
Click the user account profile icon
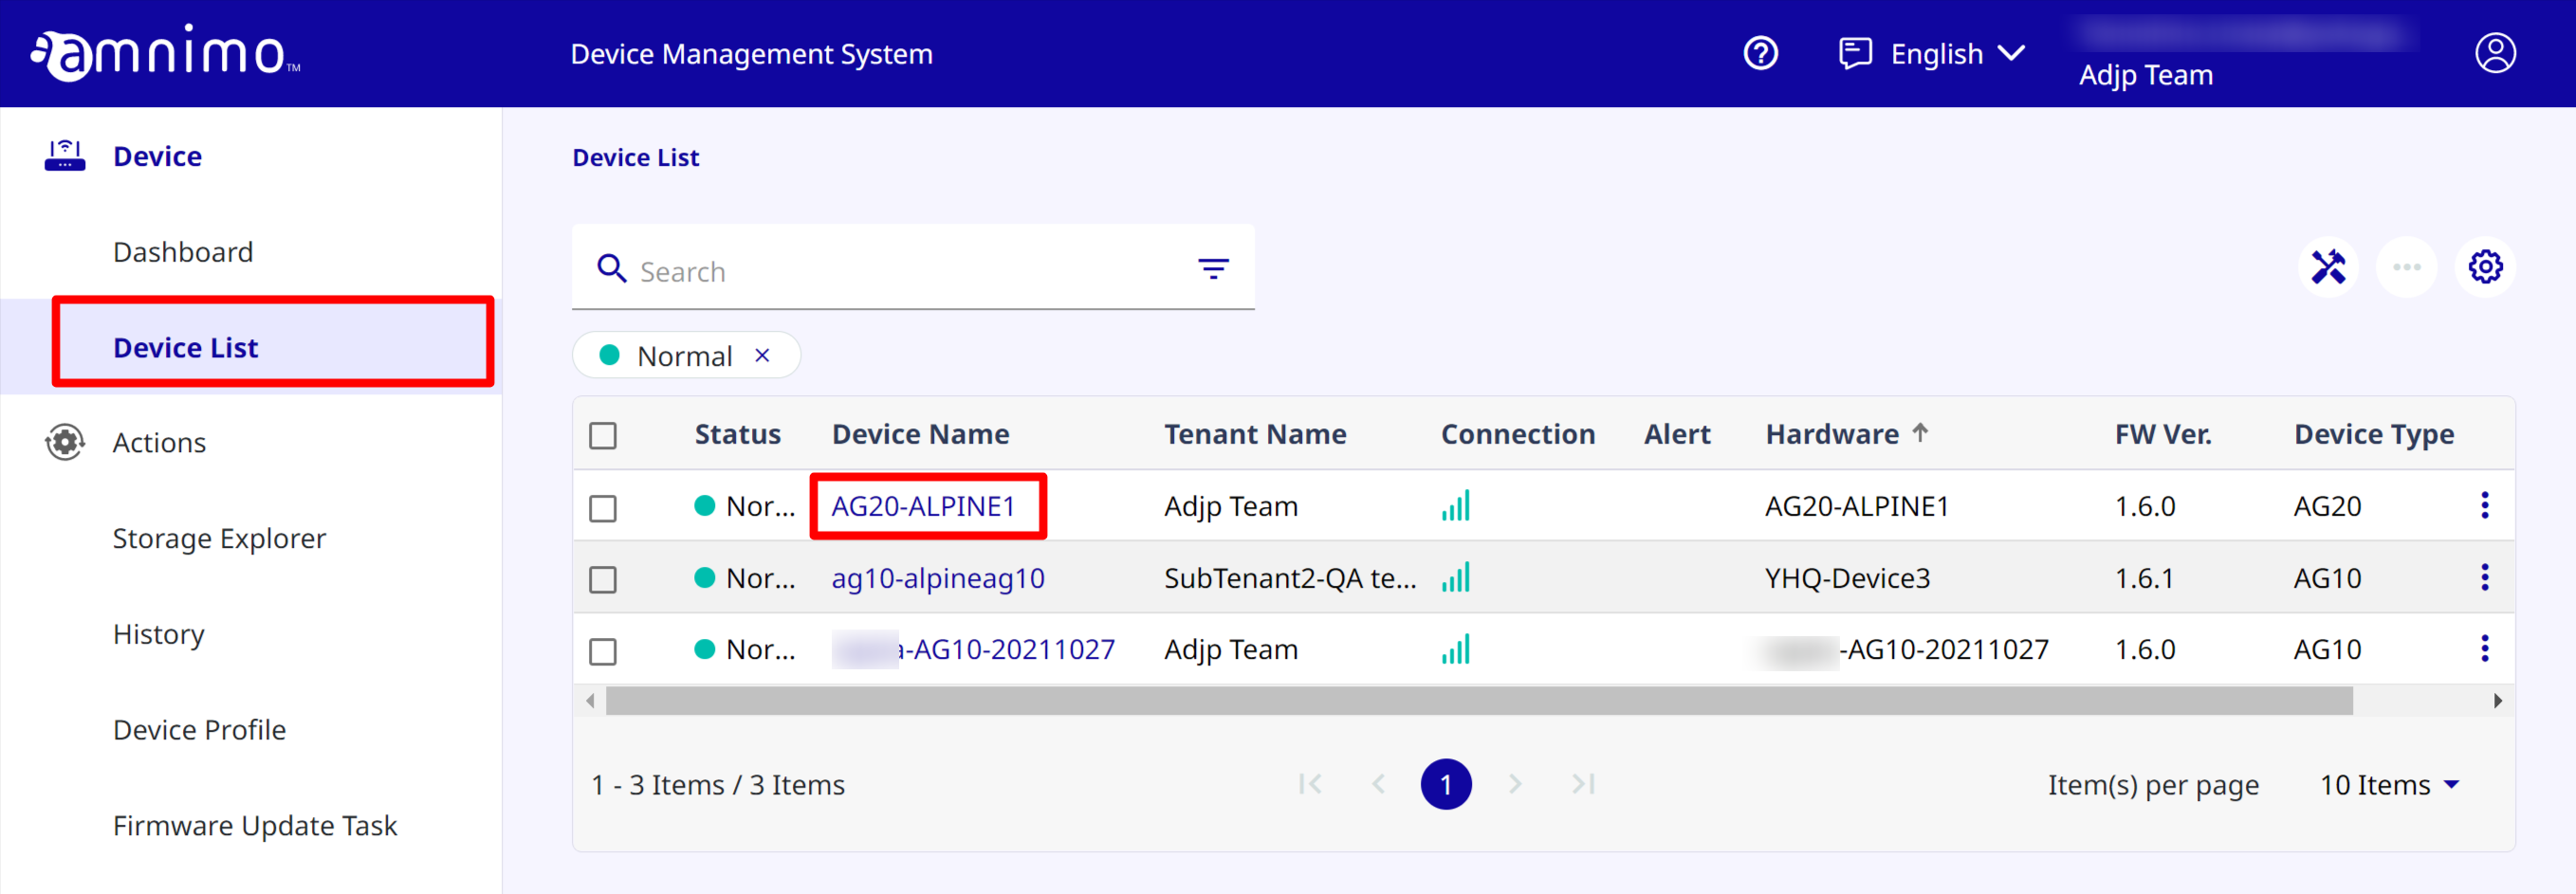[x=2494, y=53]
